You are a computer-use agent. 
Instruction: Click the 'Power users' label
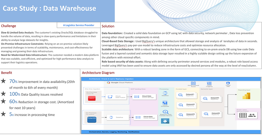point(241,110)
